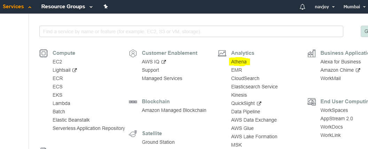Go to the Lambda service
368x149 pixels.
tap(61, 103)
